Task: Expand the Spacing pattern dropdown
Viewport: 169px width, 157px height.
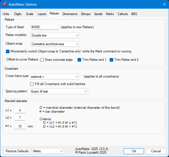Action: (x=59, y=91)
